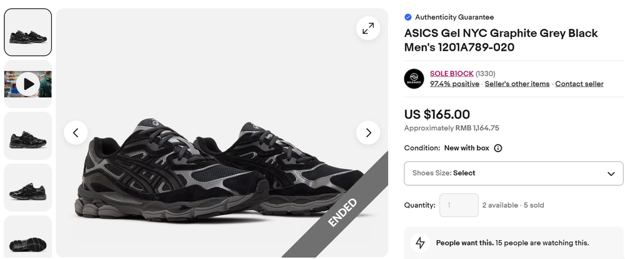Advance to the next product image
The width and height of the screenshot is (625, 259).
(x=368, y=133)
